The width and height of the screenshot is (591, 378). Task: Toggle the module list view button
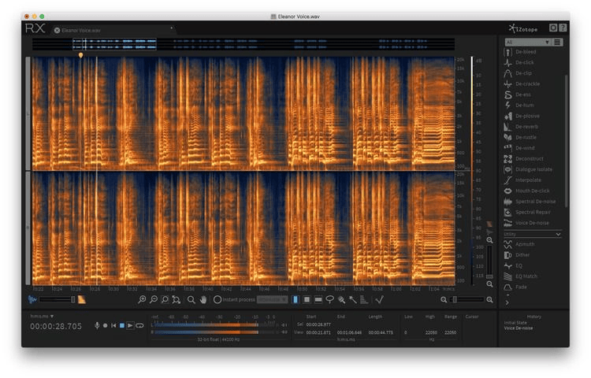click(x=558, y=42)
